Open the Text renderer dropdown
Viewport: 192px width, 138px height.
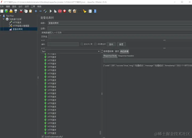click(x=71, y=51)
